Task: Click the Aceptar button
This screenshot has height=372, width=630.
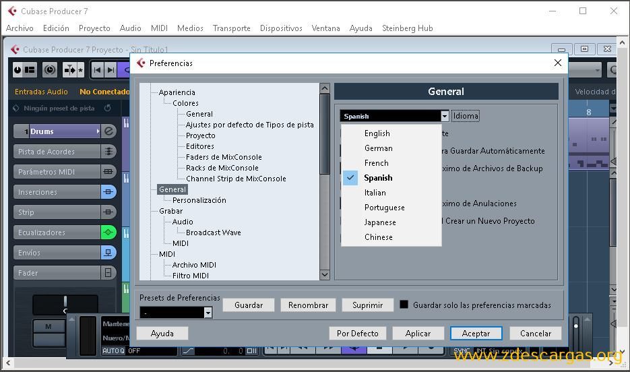Action: click(476, 334)
